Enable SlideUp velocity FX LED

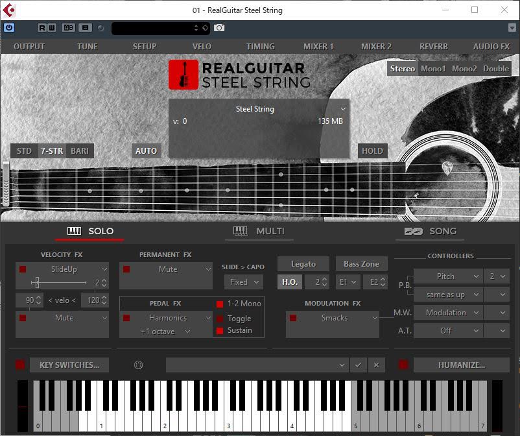(23, 269)
